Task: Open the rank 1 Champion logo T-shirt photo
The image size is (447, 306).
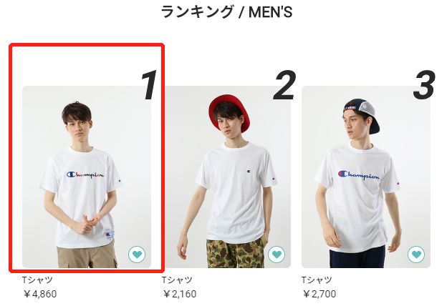Action: (x=87, y=177)
